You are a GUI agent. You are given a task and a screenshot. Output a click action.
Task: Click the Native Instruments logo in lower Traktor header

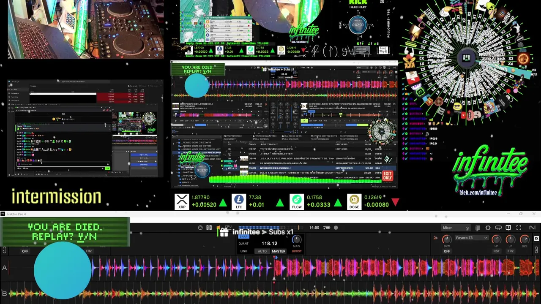point(532,228)
